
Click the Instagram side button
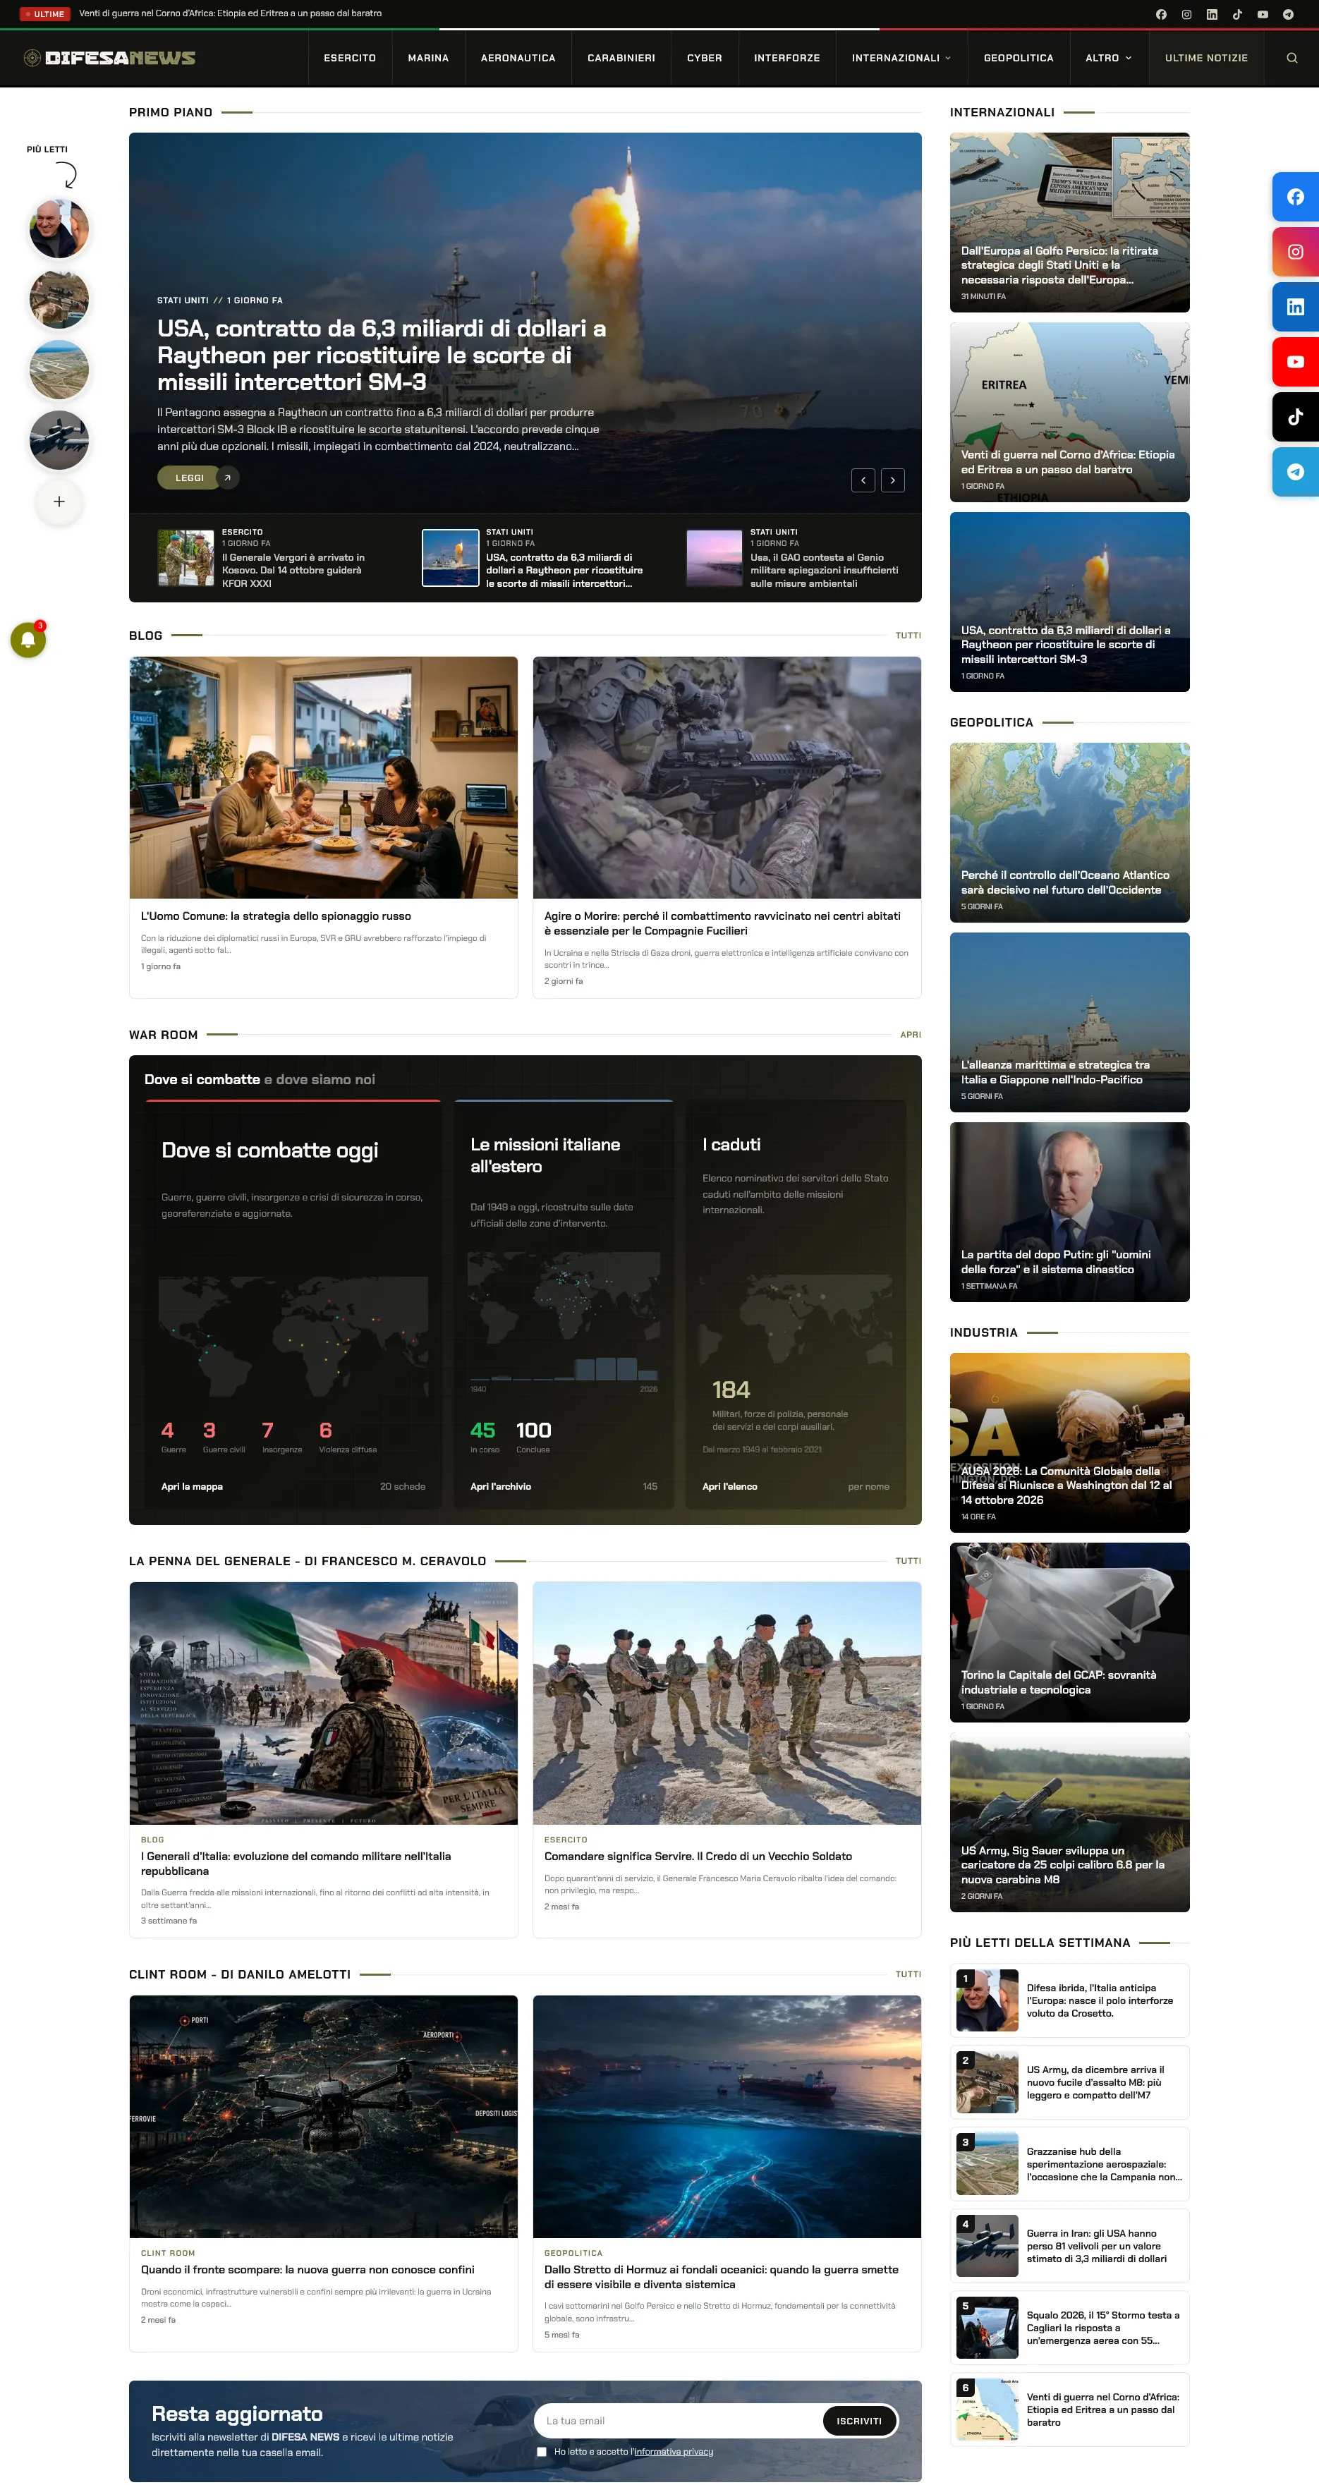(x=1295, y=252)
